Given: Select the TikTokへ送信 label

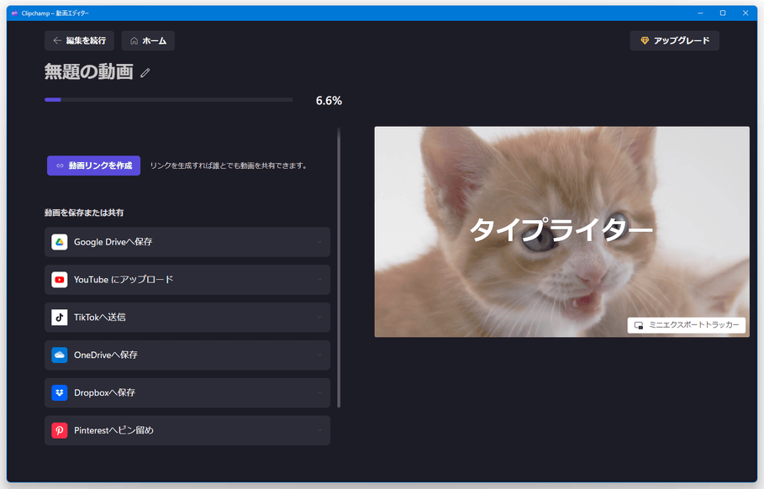Looking at the screenshot, I should [x=100, y=317].
